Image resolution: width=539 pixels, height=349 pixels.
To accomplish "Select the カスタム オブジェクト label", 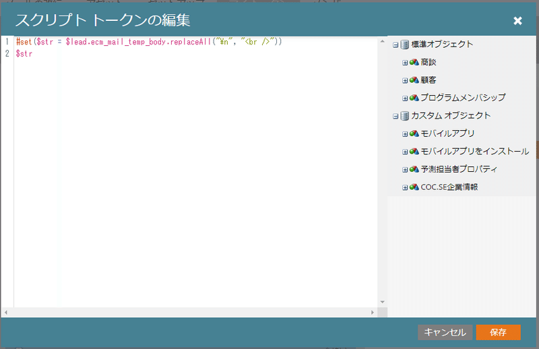I will pos(451,115).
